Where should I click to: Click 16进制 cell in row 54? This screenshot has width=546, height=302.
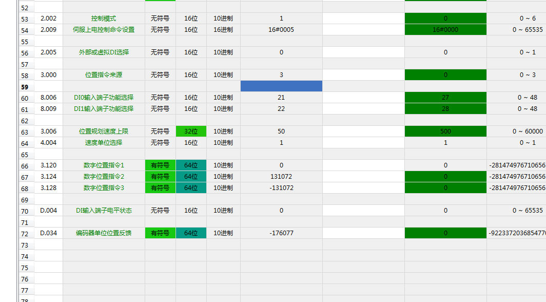(223, 30)
